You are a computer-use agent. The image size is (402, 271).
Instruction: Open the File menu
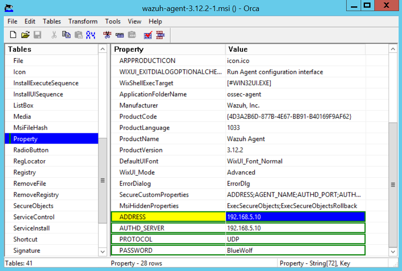pyautogui.click(x=12, y=22)
